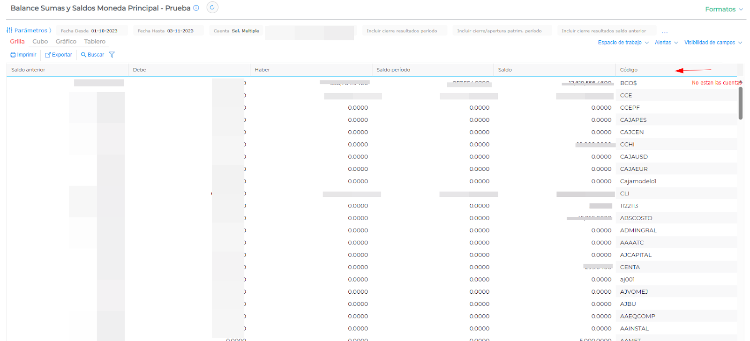Toggle Incluir cierre/apertura patrim. período parameter
The image size is (750, 341).
point(499,31)
